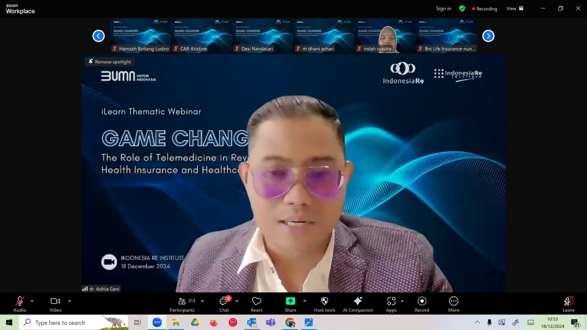Viewport: 587px width, 330px height.
Task: Toggle the Video camera
Action: click(55, 304)
